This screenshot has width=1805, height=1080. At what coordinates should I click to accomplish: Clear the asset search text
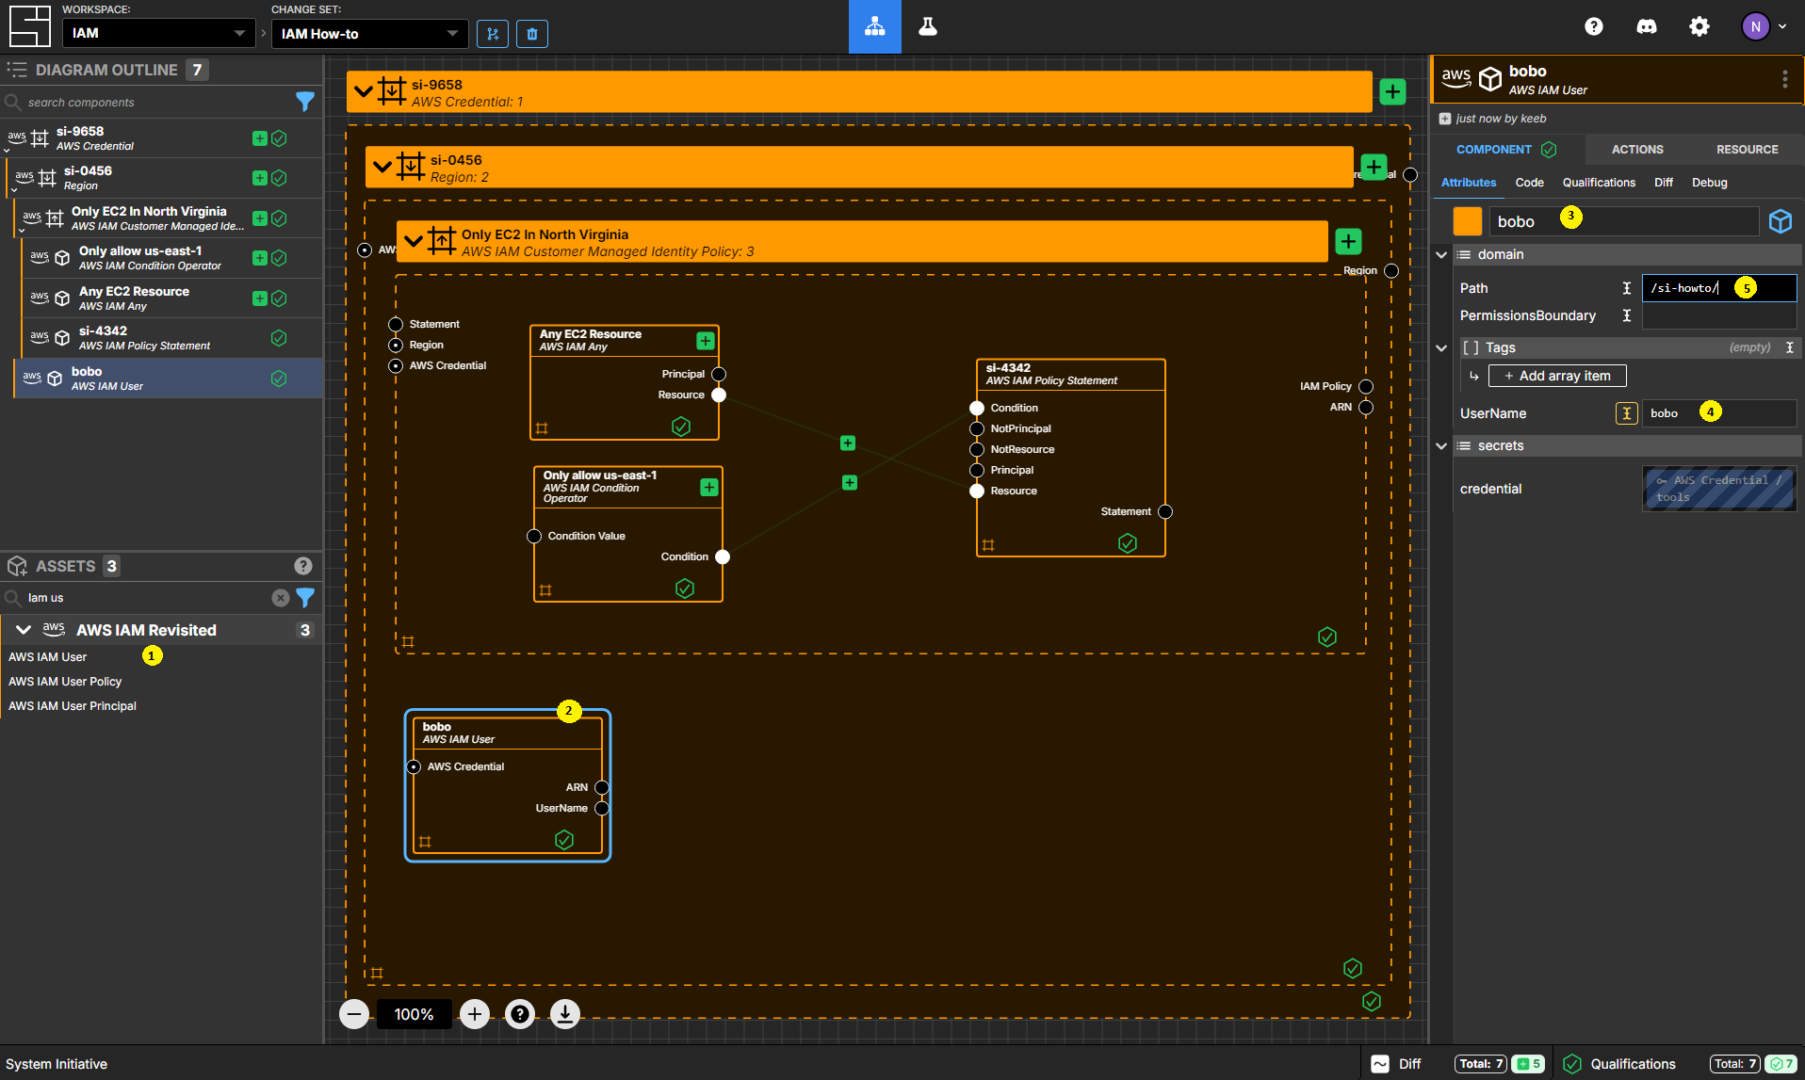pyautogui.click(x=281, y=598)
